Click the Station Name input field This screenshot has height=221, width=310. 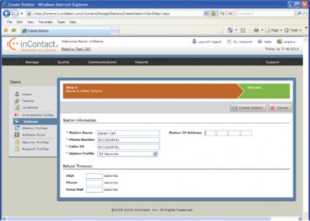(129, 133)
